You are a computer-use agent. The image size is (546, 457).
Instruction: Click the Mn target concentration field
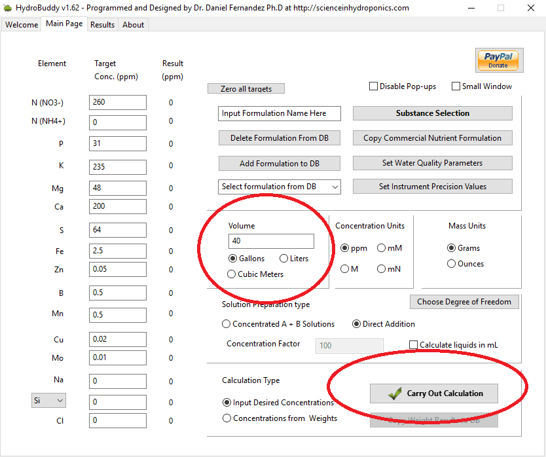coord(118,315)
